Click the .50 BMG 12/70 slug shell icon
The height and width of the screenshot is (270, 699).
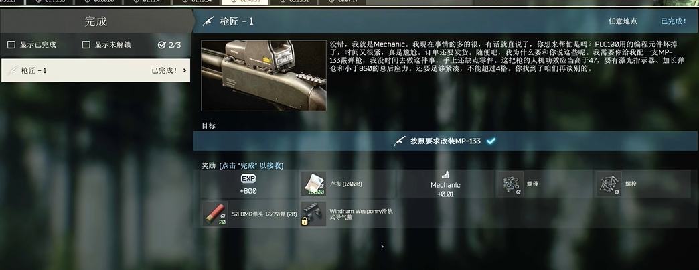[x=214, y=213]
